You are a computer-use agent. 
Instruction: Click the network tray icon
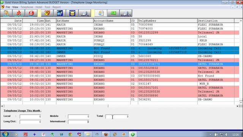click(x=221, y=134)
